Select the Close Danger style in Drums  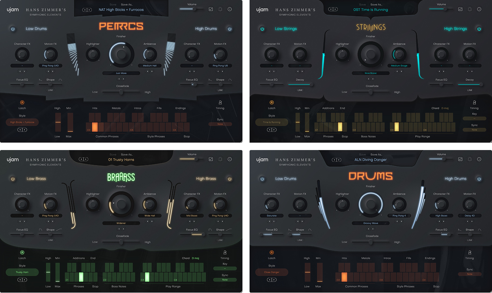click(272, 272)
